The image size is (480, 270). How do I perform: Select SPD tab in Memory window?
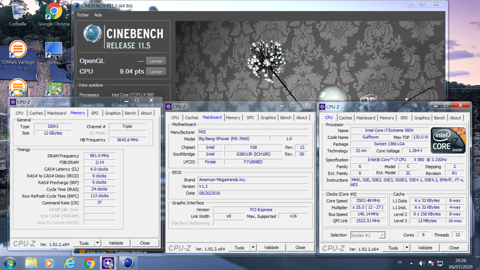pyautogui.click(x=94, y=113)
